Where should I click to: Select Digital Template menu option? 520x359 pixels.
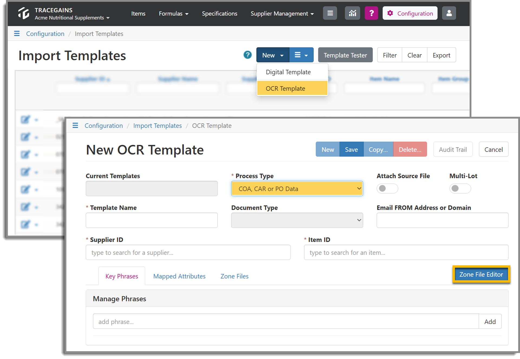pos(292,72)
